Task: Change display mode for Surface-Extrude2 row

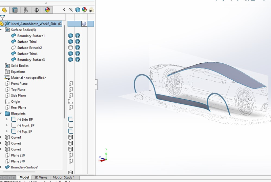Action: coord(78,47)
